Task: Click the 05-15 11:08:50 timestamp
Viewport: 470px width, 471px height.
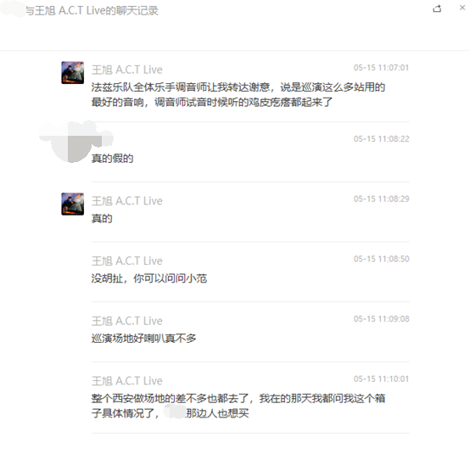Action: (x=381, y=259)
